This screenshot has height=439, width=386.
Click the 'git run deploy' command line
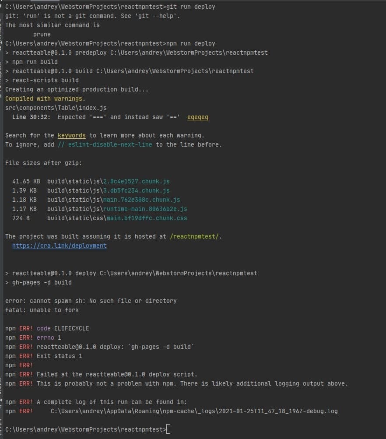click(x=110, y=7)
